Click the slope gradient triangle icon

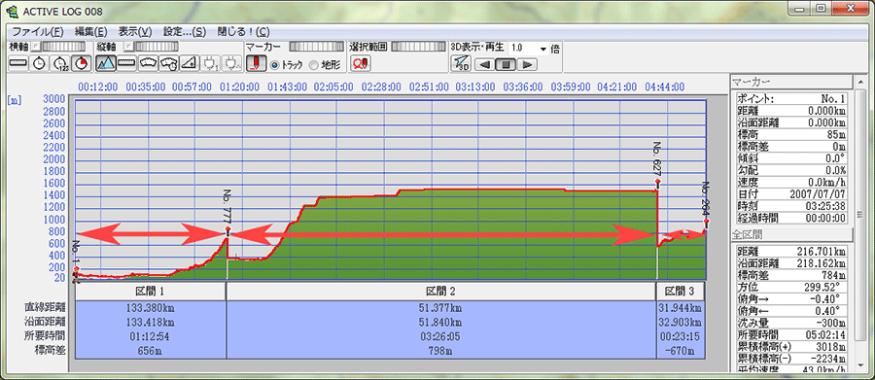point(191,63)
